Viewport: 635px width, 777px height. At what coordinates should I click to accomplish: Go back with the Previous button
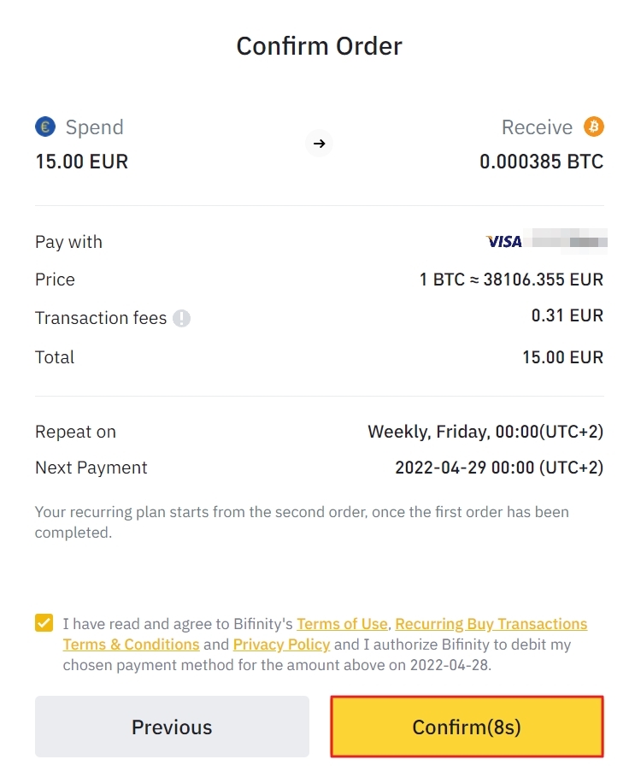172,727
